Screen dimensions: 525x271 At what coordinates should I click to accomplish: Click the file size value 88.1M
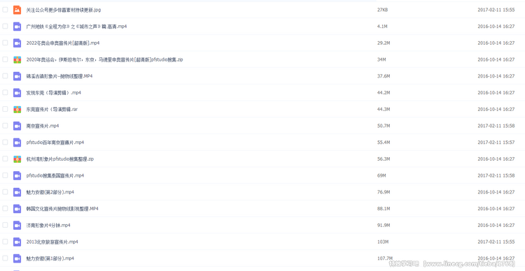[384, 209]
